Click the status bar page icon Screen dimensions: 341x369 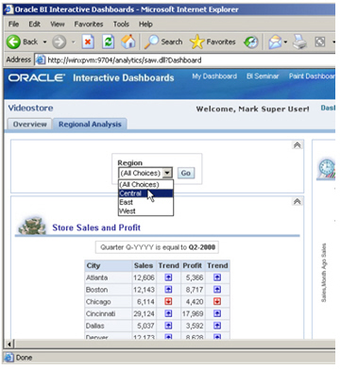(x=9, y=358)
